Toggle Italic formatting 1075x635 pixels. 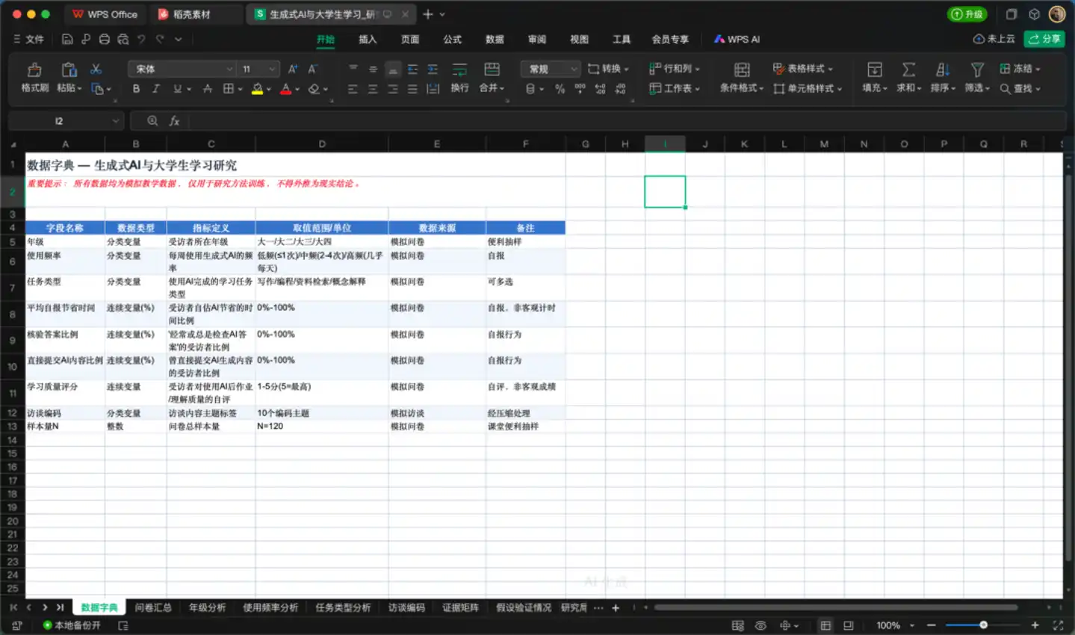156,89
